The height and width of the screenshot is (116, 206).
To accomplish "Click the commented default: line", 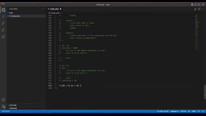I will coord(67,33).
